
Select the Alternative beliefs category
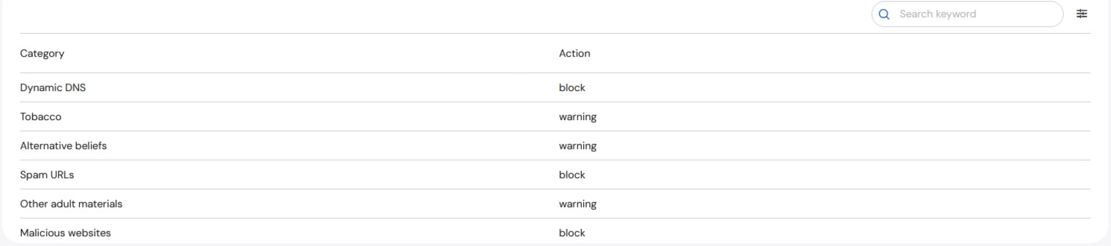[63, 146]
